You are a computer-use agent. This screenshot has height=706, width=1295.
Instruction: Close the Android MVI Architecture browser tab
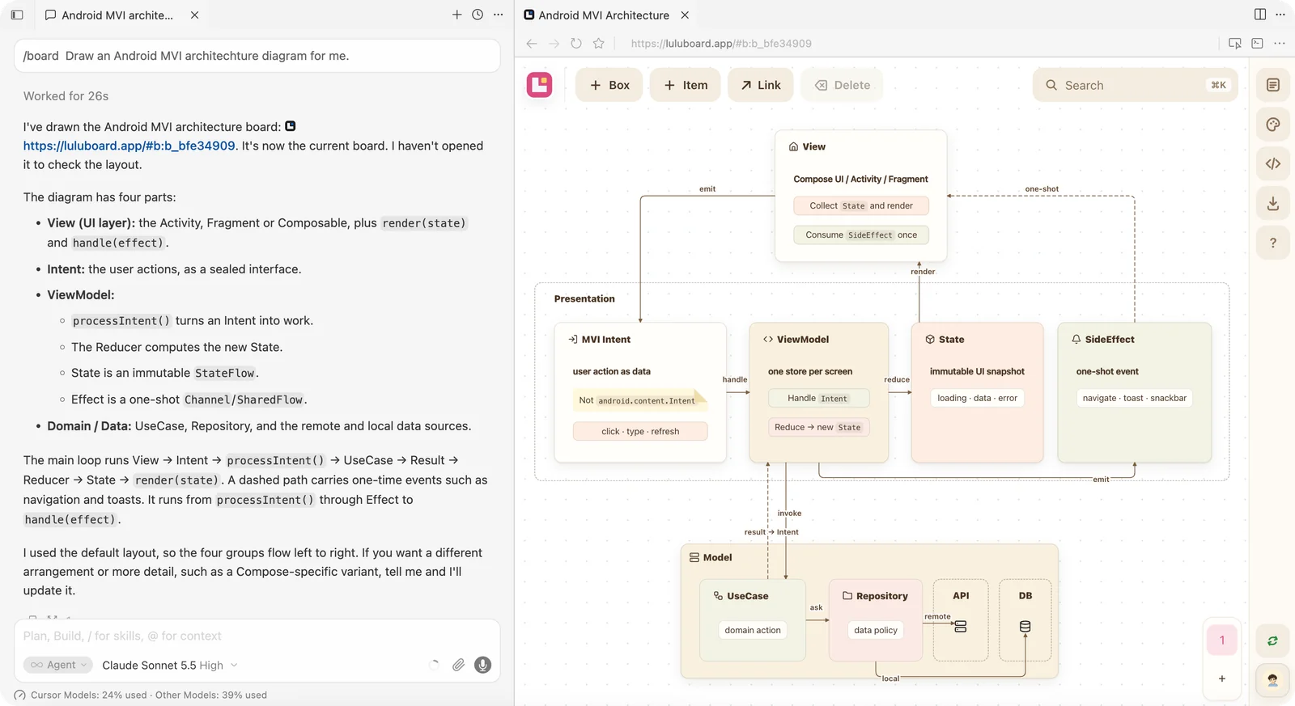685,15
